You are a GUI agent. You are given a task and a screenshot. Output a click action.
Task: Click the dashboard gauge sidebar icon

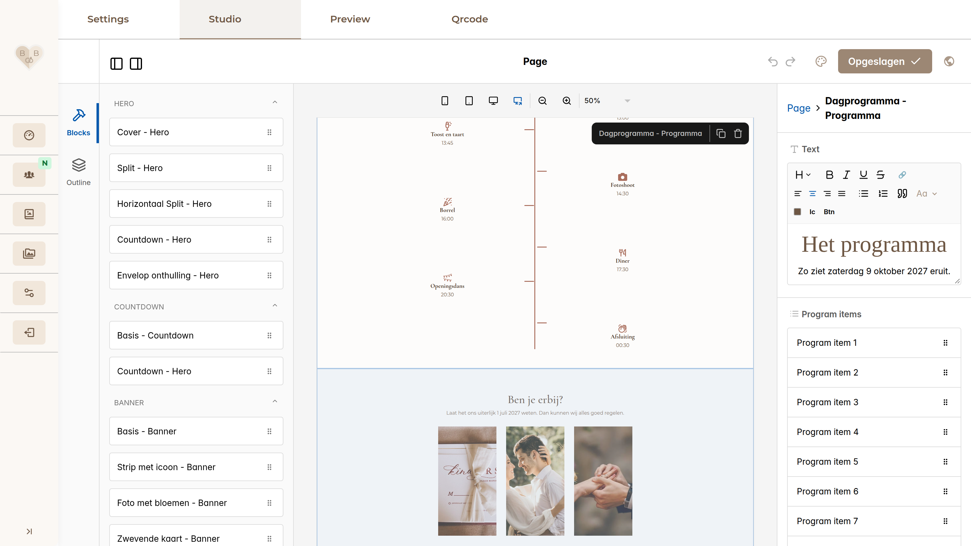[x=29, y=135]
